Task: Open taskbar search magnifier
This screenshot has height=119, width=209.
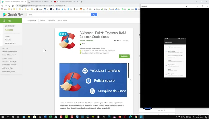Action: pos(8,117)
